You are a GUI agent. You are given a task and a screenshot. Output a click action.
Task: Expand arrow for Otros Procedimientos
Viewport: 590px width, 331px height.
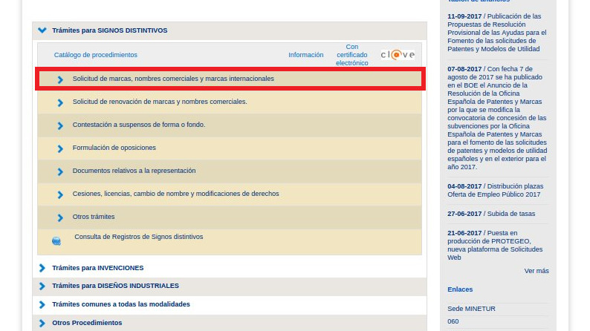point(42,323)
